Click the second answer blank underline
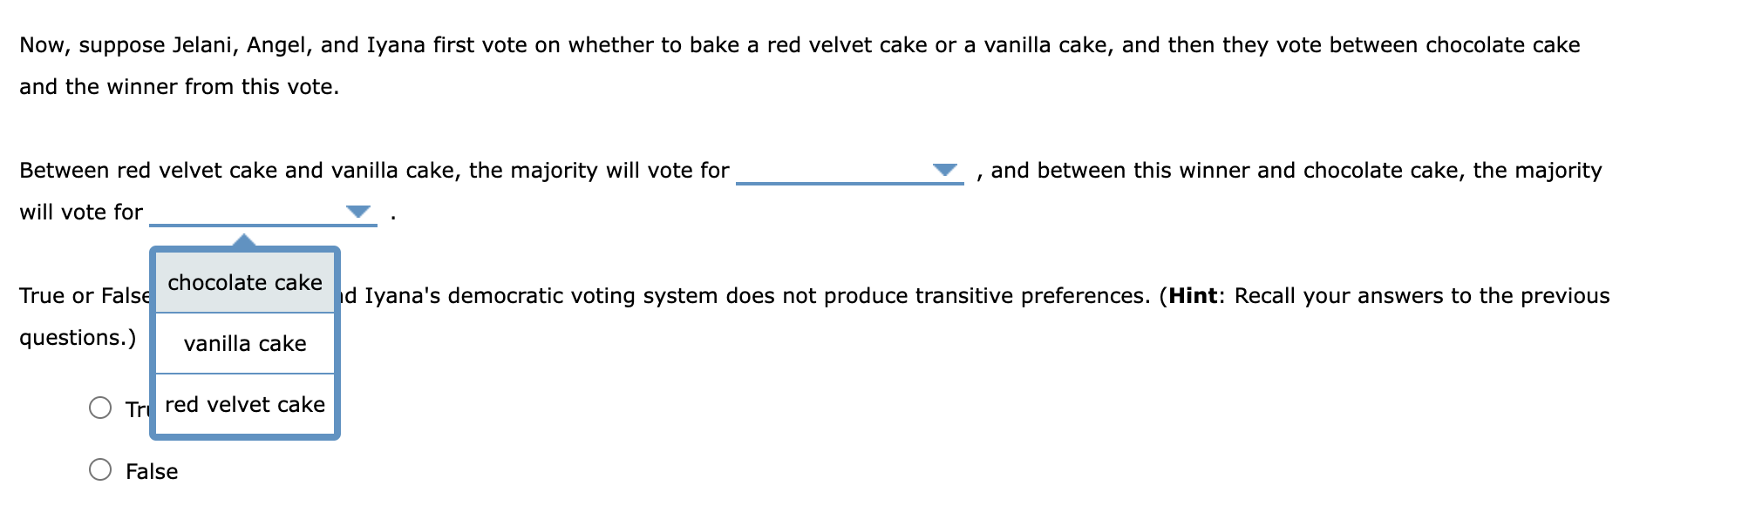Image resolution: width=1742 pixels, height=526 pixels. [x=262, y=225]
